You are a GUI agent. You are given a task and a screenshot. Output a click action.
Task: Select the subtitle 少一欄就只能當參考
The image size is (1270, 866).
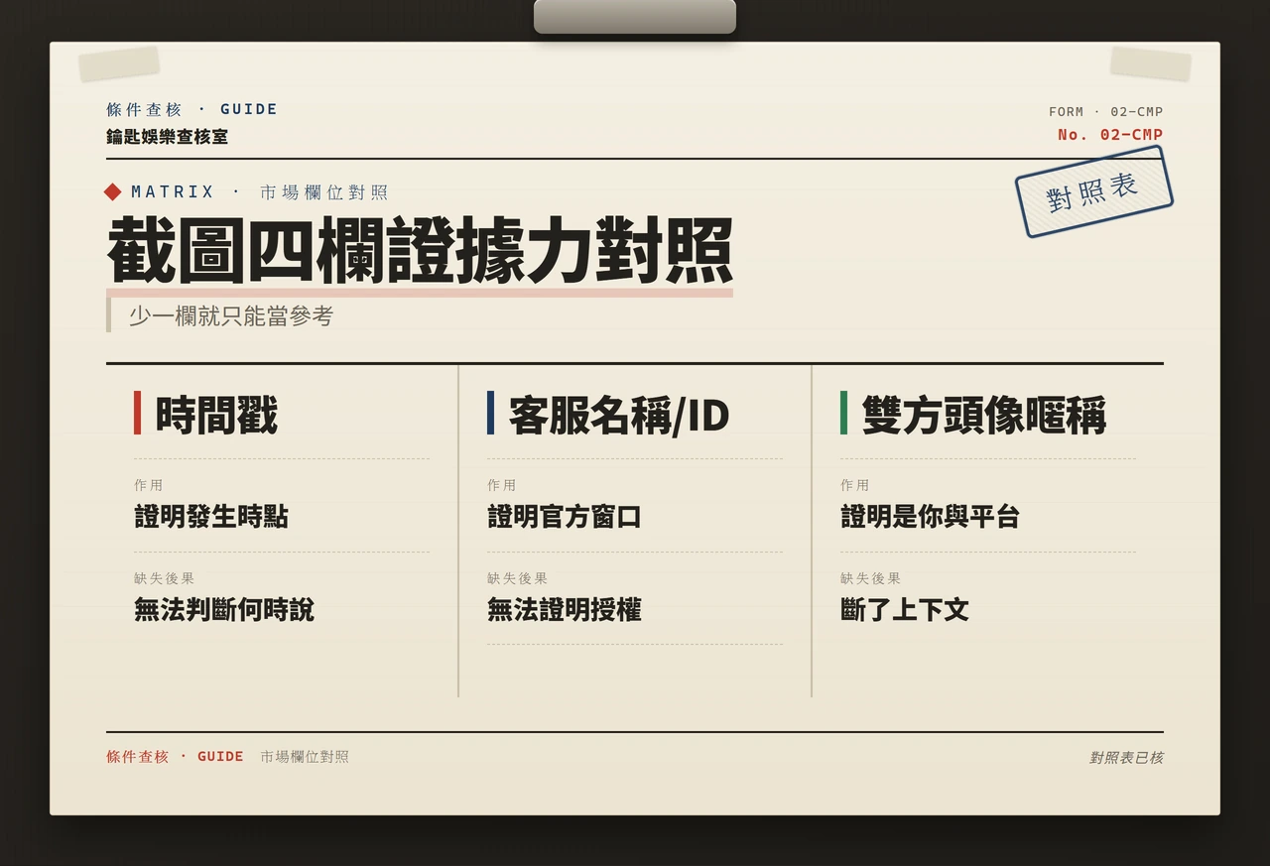click(231, 316)
